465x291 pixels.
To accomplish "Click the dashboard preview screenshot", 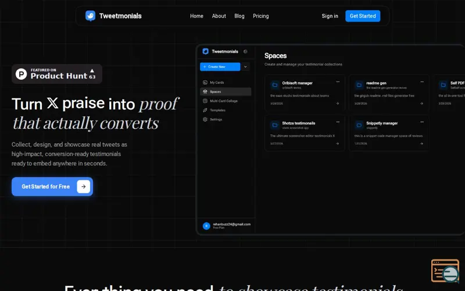I will tap(331, 140).
